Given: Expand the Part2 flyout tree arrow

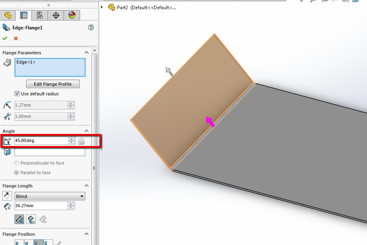Looking at the screenshot, I should point(102,7).
